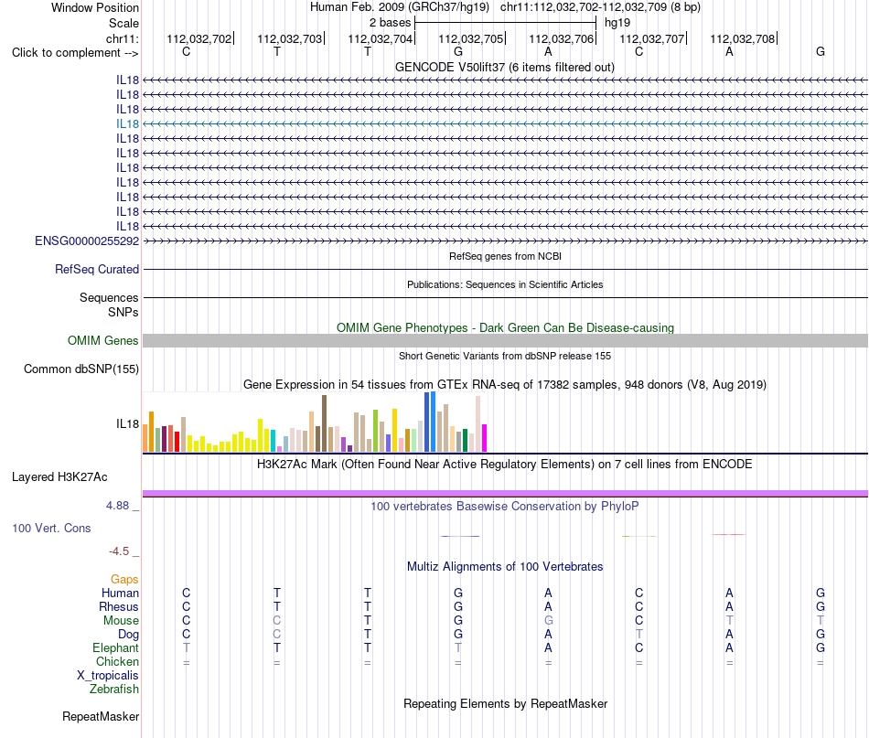The width and height of the screenshot is (869, 738).
Task: Click the orange 'Gaps' label
Action: click(124, 580)
